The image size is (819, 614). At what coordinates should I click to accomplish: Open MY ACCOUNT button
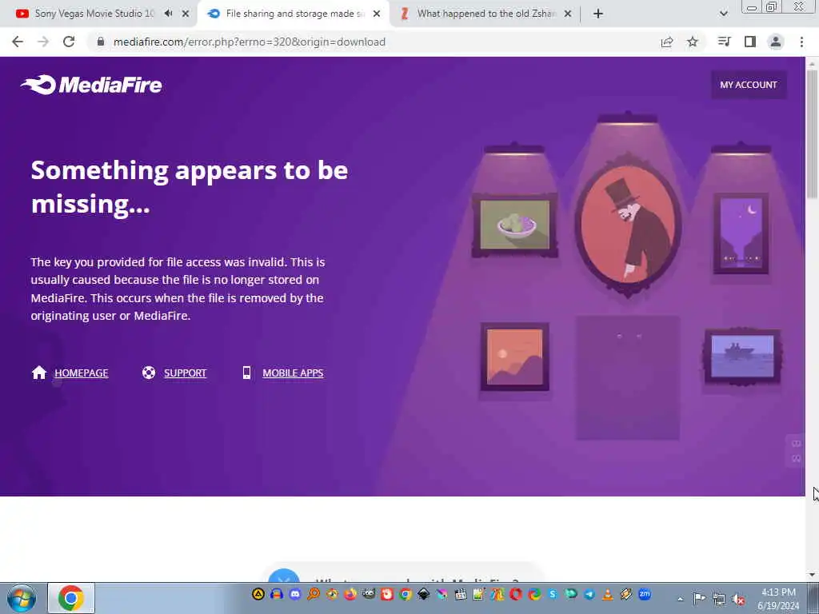tap(749, 85)
